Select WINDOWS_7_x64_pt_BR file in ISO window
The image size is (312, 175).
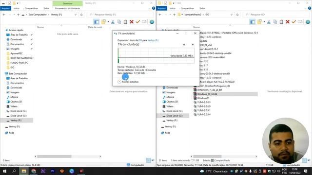(x=210, y=90)
